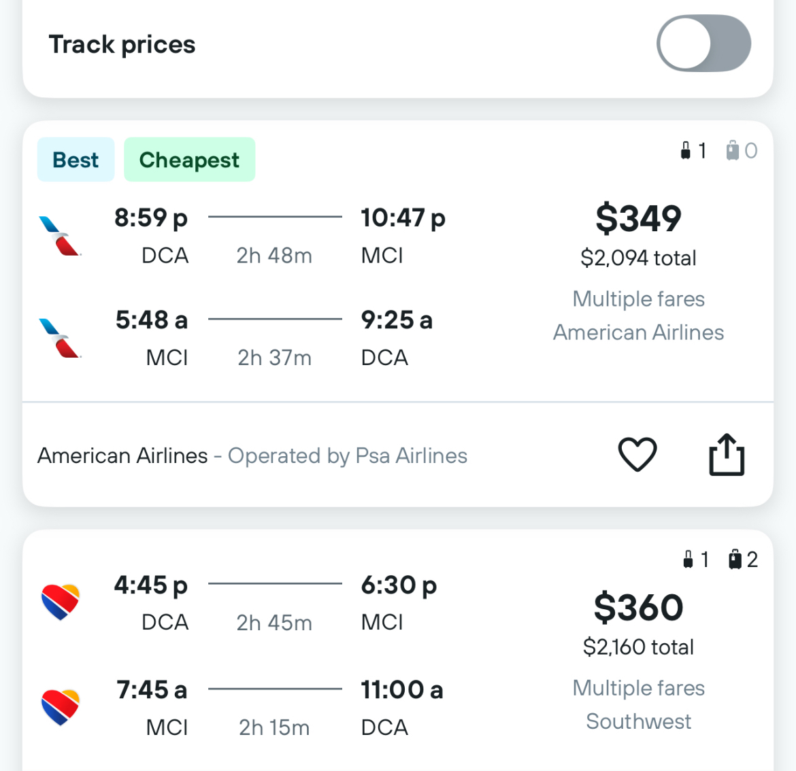Open the $360 Southwest price
Image resolution: width=796 pixels, height=771 pixels.
point(638,607)
